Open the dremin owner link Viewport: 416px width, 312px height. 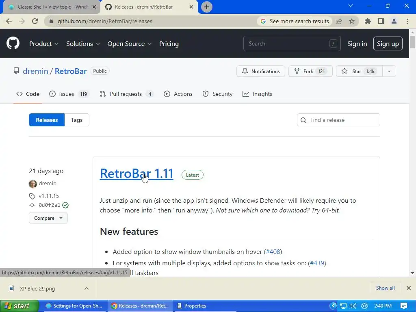click(35, 71)
